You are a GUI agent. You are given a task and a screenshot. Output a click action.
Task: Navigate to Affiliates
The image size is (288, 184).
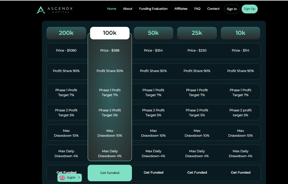click(181, 9)
